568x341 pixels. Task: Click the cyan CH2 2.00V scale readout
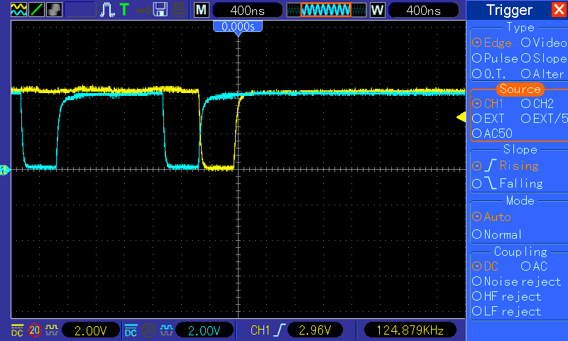tap(204, 330)
